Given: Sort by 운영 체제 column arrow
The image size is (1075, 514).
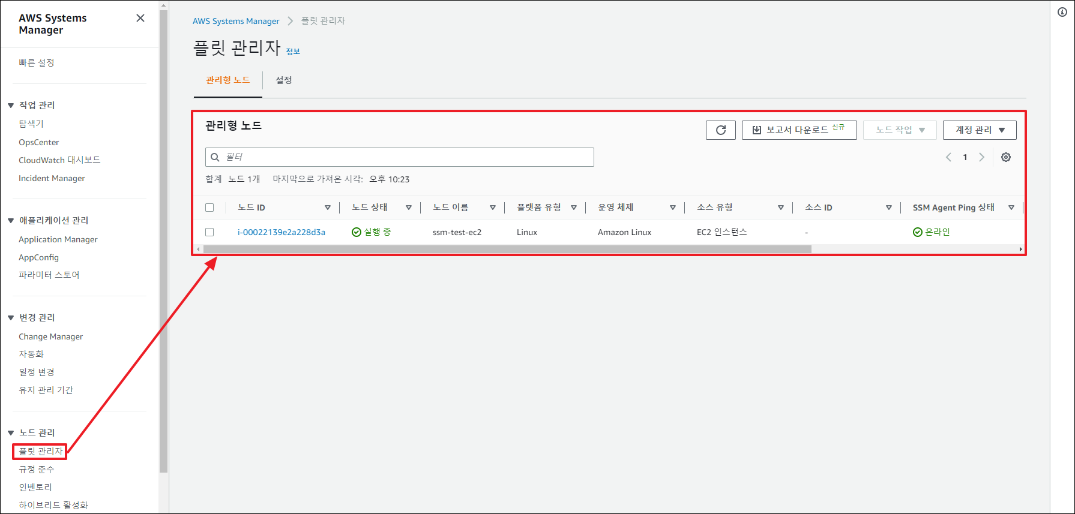Looking at the screenshot, I should [x=673, y=208].
